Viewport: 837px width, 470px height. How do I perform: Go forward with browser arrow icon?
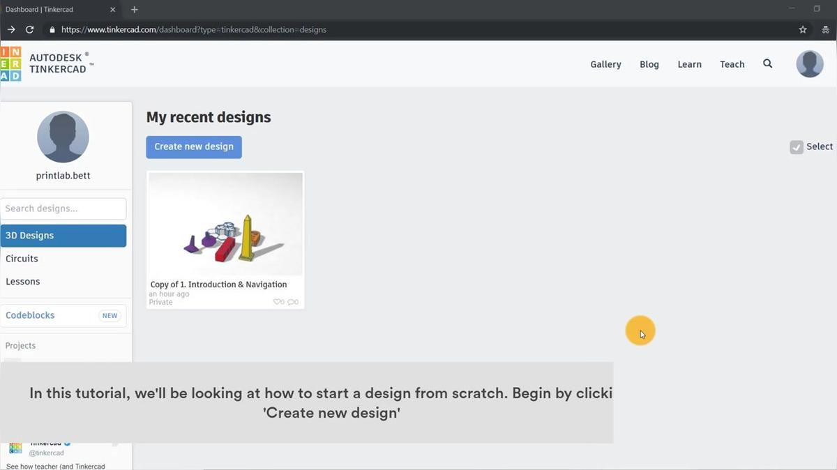tap(10, 30)
